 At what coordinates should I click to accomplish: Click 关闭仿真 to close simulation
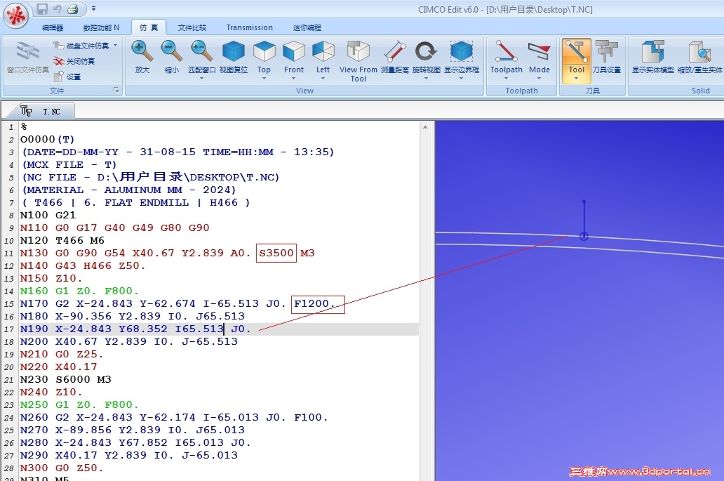click(74, 62)
